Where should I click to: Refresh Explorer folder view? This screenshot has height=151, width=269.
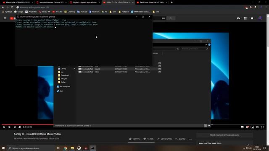pos(178,49)
